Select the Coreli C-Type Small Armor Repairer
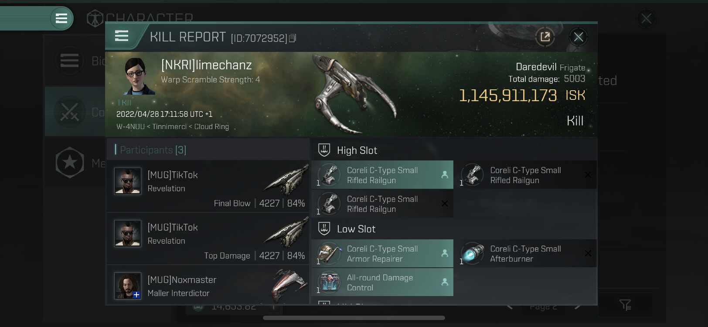Screen dimensions: 708x327 [x=382, y=253]
